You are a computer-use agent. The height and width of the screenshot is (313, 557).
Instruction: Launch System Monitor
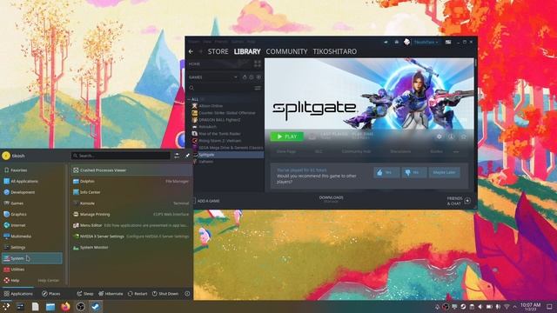pyautogui.click(x=131, y=247)
